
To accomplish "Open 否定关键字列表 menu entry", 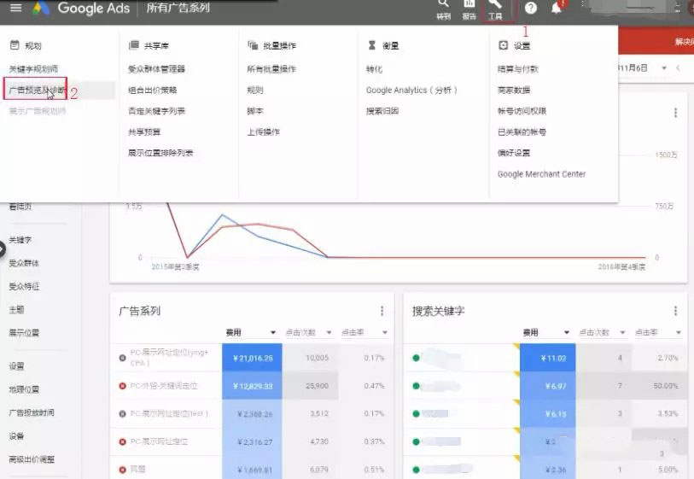I will (157, 111).
